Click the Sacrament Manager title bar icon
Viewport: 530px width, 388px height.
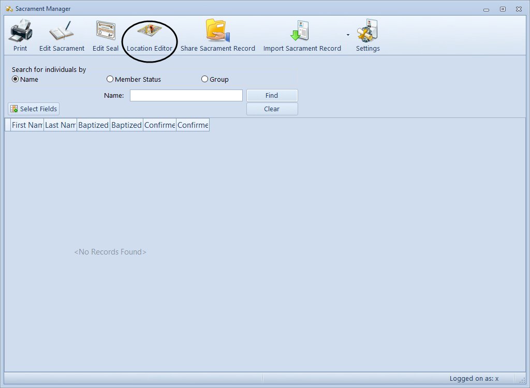[x=9, y=9]
